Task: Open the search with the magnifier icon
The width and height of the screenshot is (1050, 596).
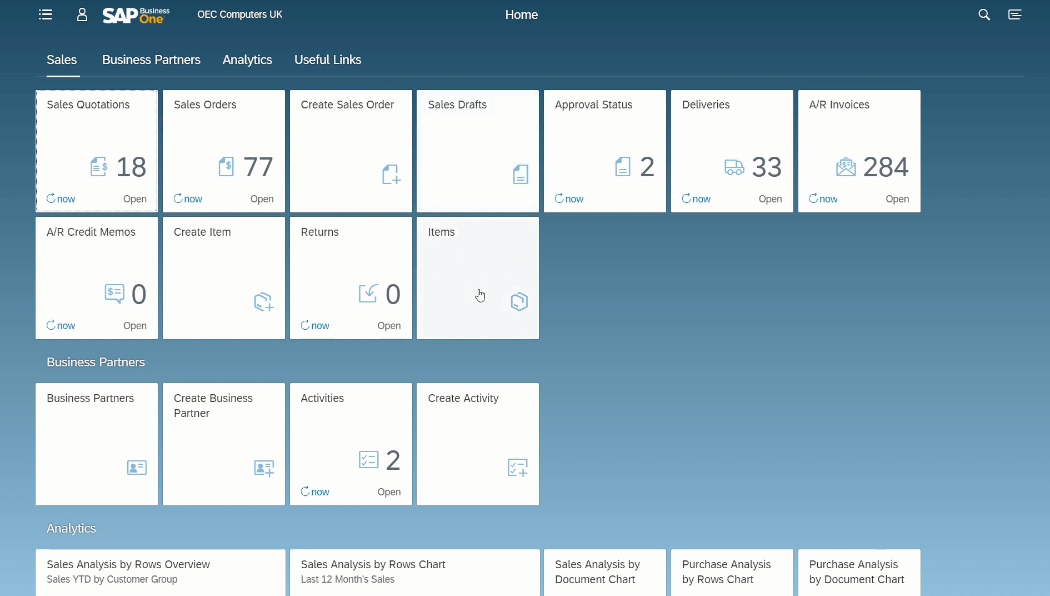Action: coord(984,14)
